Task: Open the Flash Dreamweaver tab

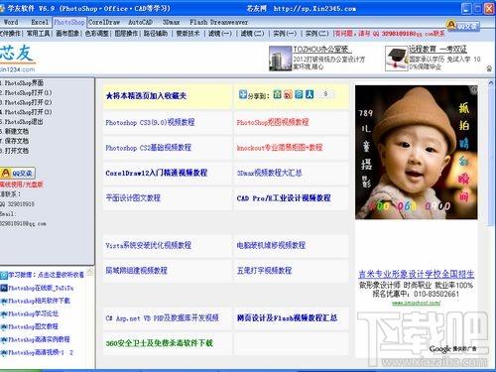Action: [218, 22]
